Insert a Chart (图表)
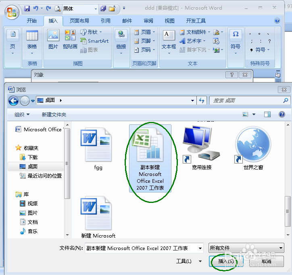The image size is (292, 275). pyautogui.click(x=89, y=50)
